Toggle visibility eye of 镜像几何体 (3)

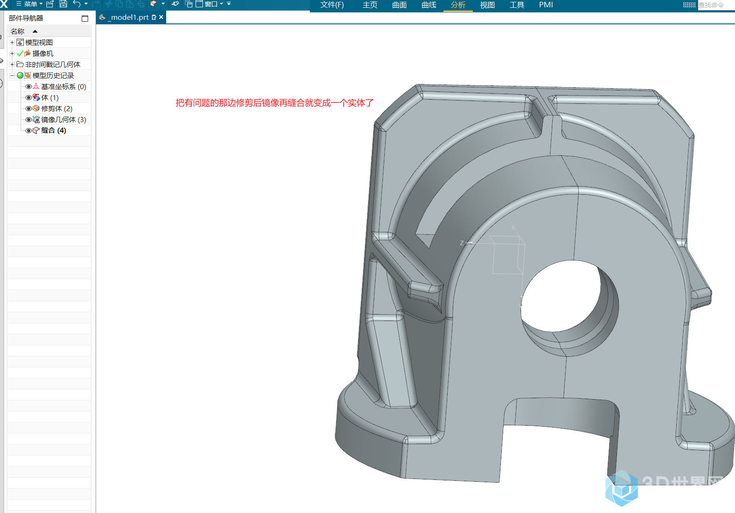28,120
